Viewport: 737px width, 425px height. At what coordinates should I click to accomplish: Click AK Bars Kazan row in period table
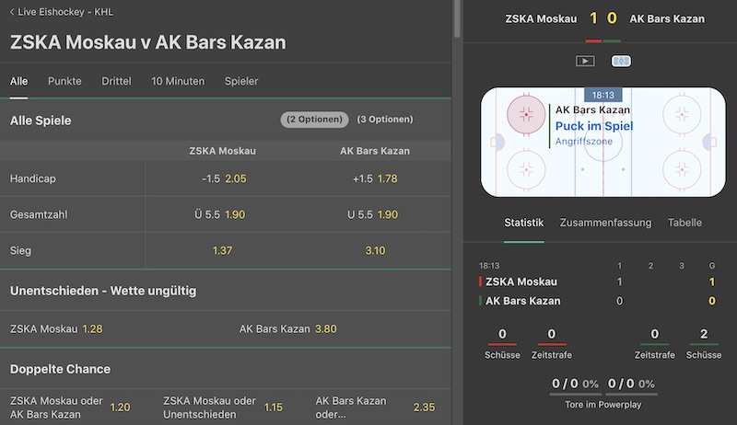(x=597, y=301)
